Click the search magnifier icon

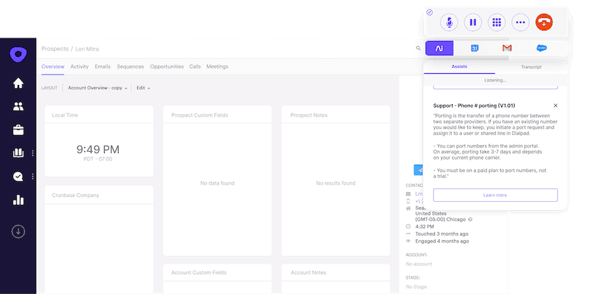418,48
